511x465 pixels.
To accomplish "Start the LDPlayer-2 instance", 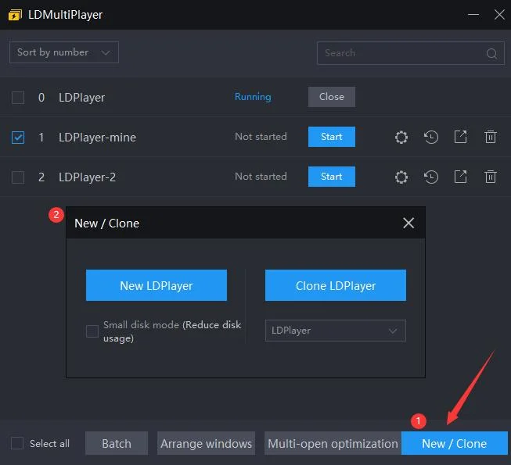I will [332, 177].
